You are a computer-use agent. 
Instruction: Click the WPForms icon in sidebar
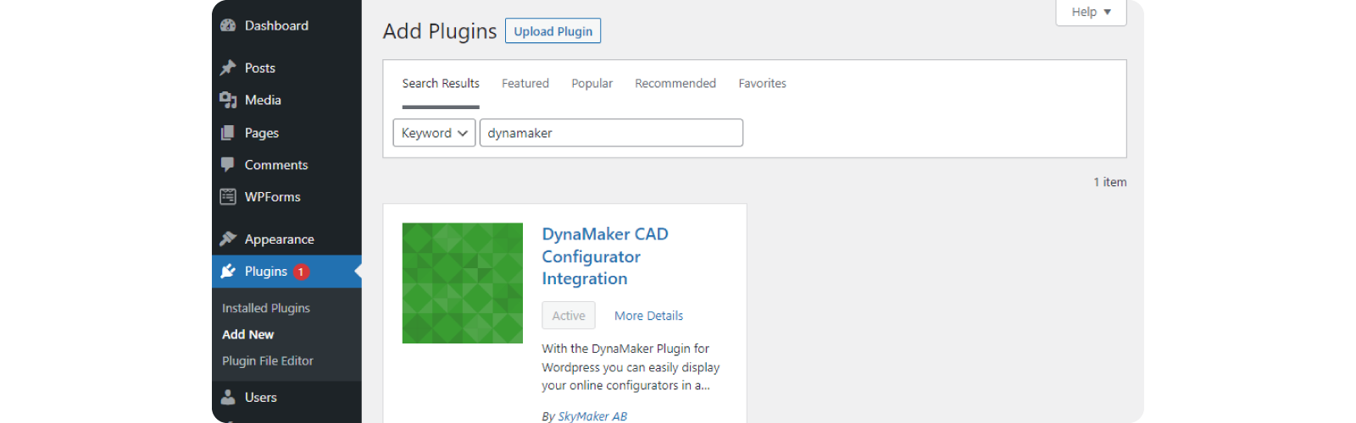(228, 197)
